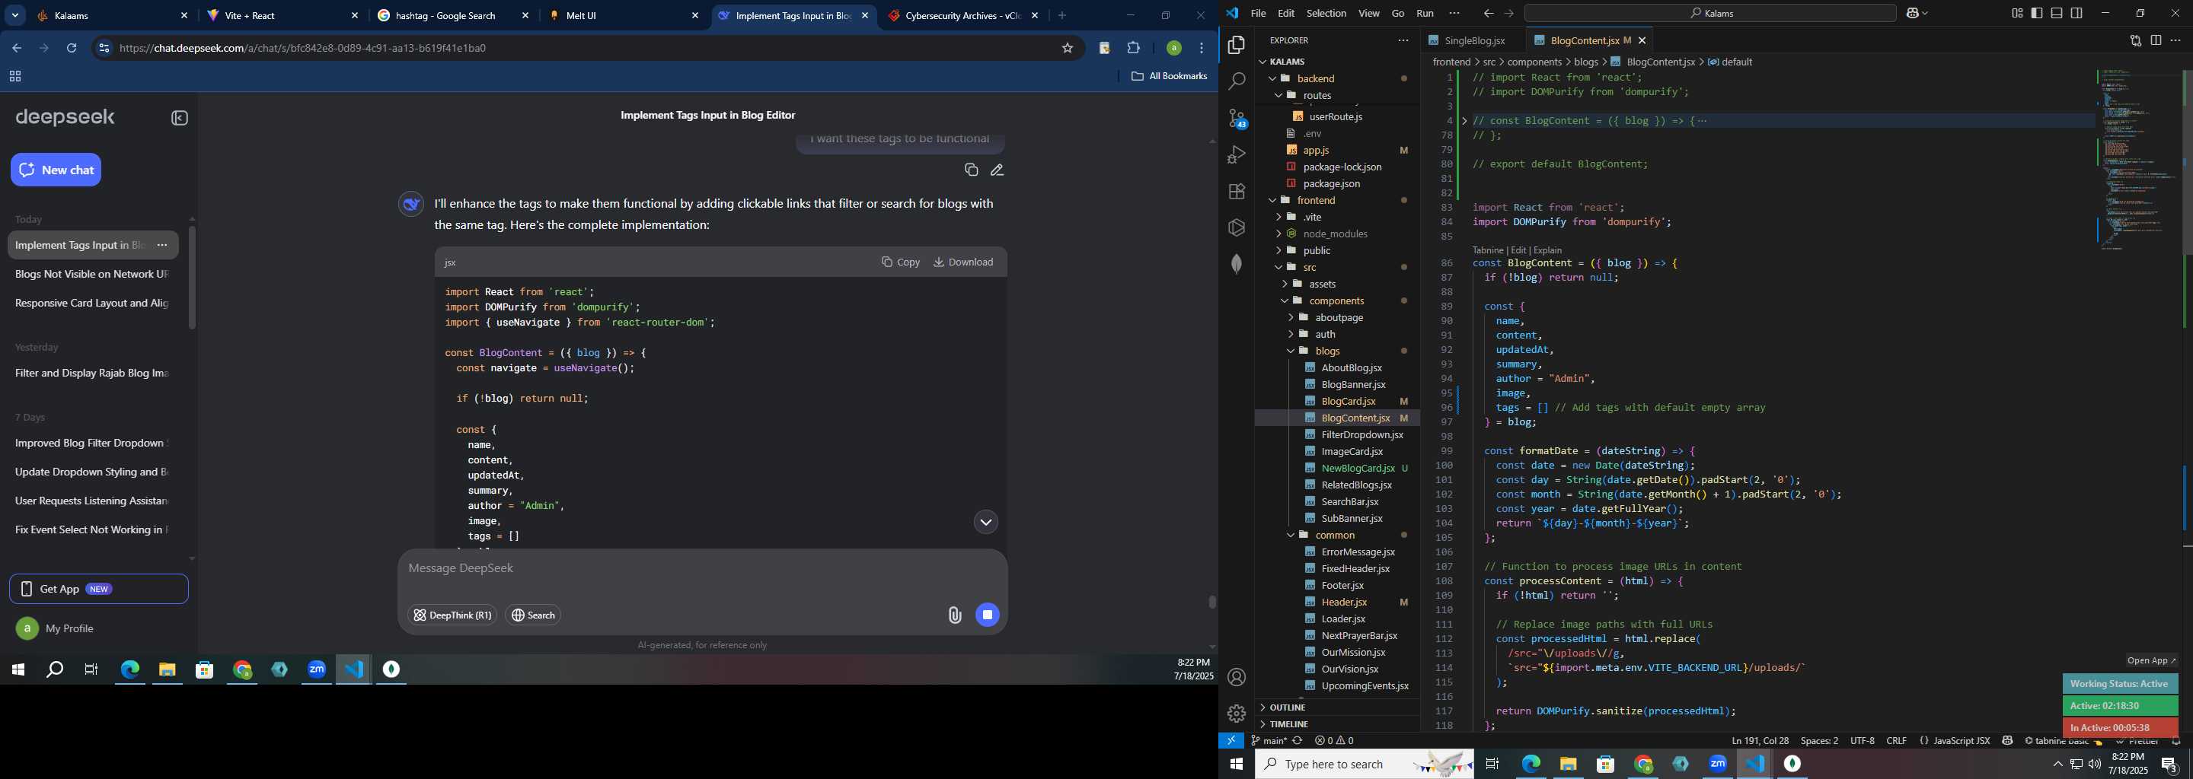Screen dimensions: 2193x779
Task: Toggle panel layout icon in VS Code title bar
Action: (x=2057, y=13)
